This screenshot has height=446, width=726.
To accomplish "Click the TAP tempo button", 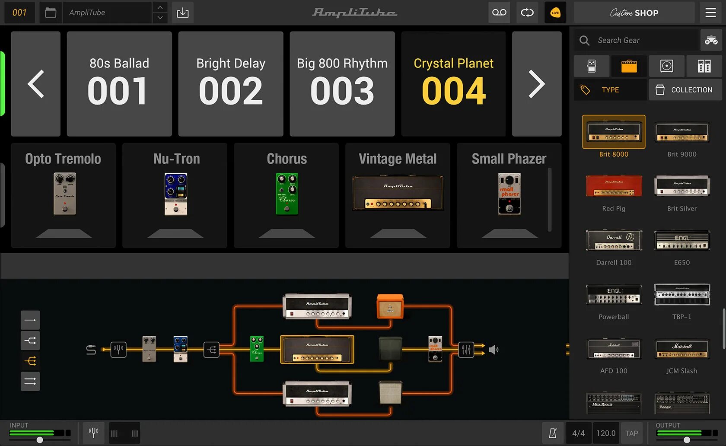I will coord(632,433).
